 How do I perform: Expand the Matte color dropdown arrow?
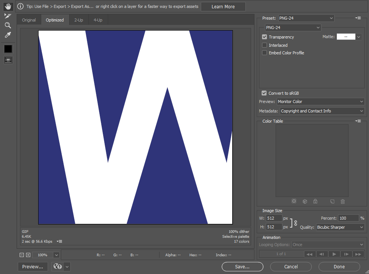358,37
